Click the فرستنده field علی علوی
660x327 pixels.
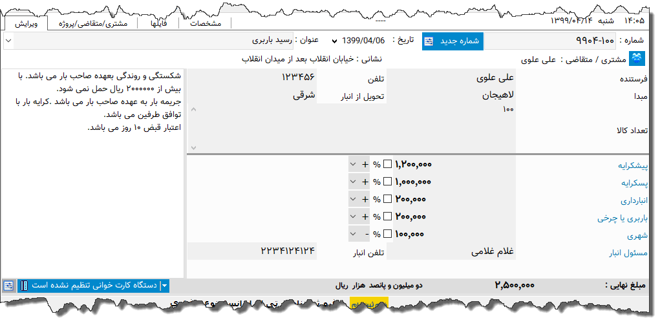[x=451, y=78]
